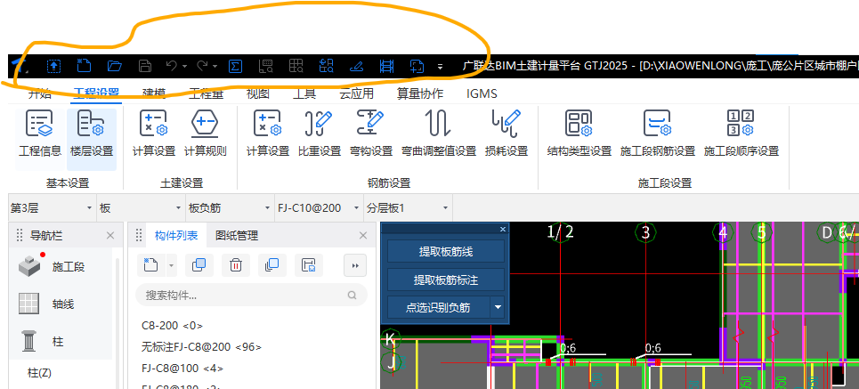Open the redo history dropdown arrow
The image size is (859, 389).
click(215, 67)
